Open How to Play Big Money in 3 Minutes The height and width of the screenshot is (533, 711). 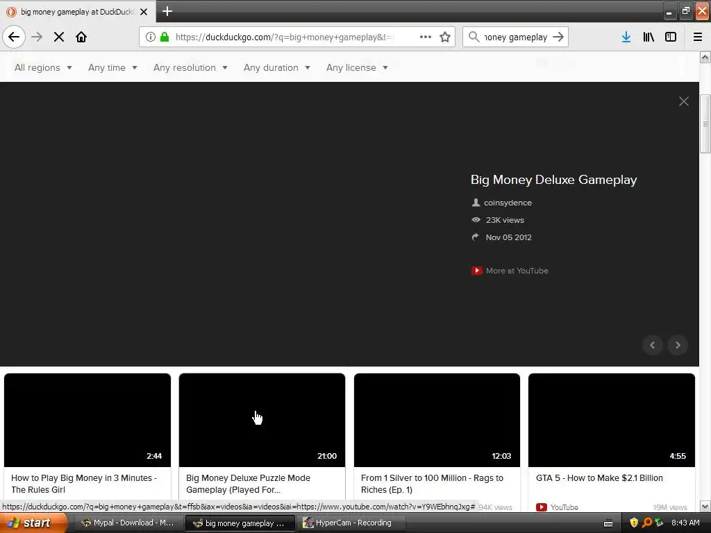(x=84, y=484)
